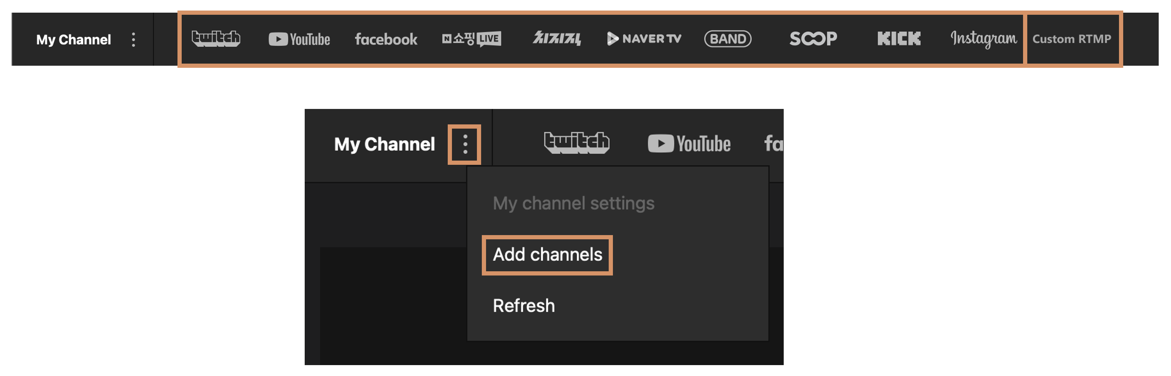Click the My channel settings header
The image size is (1171, 376).
tap(574, 203)
